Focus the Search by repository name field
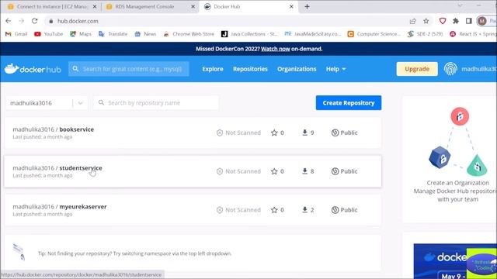This screenshot has width=497, height=279. (156, 103)
